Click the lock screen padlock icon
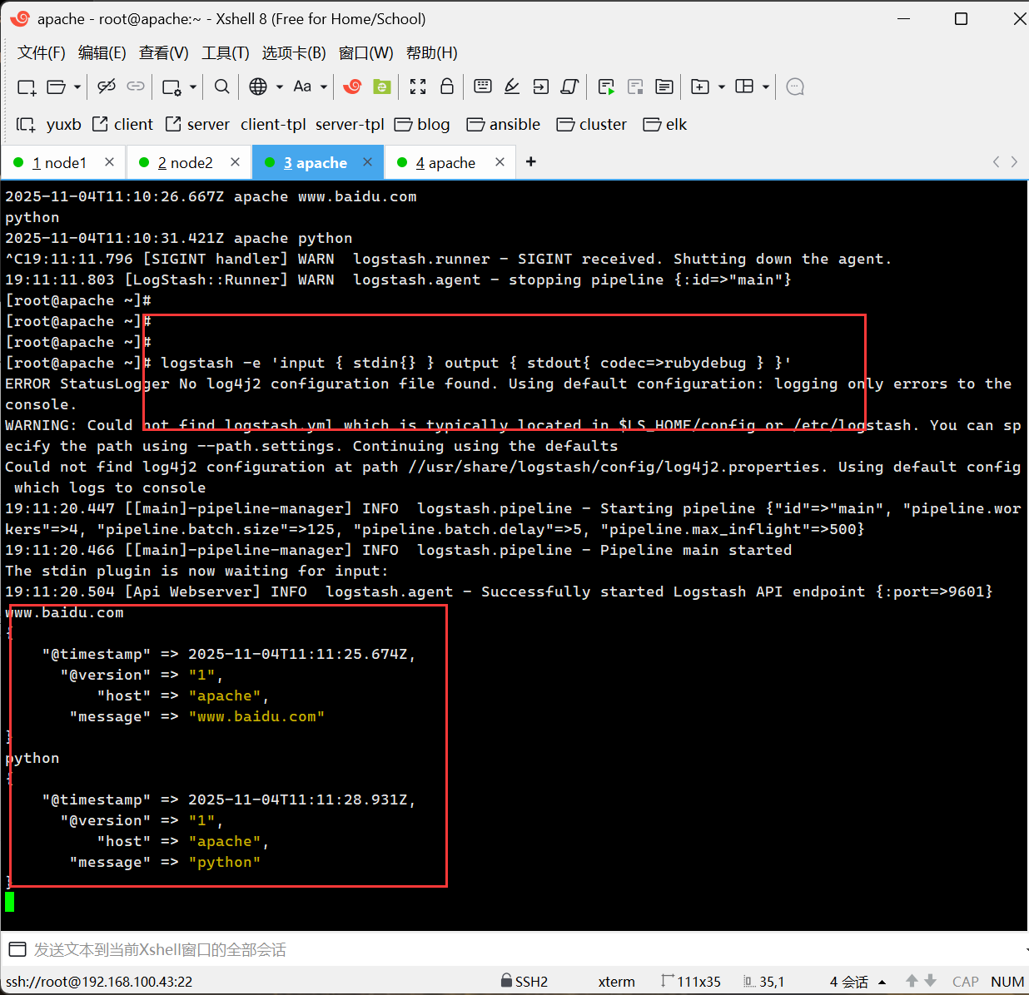The height and width of the screenshot is (995, 1029). point(447,87)
